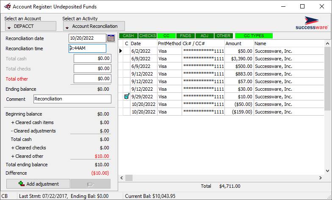Select the CC TYPES filter tab

pyautogui.click(x=254, y=36)
